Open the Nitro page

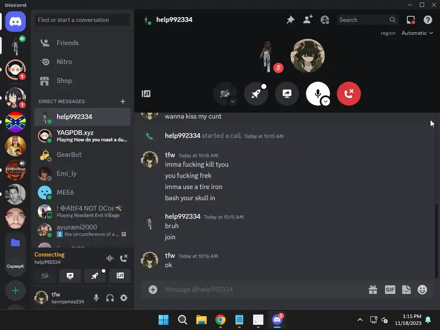(x=82, y=62)
